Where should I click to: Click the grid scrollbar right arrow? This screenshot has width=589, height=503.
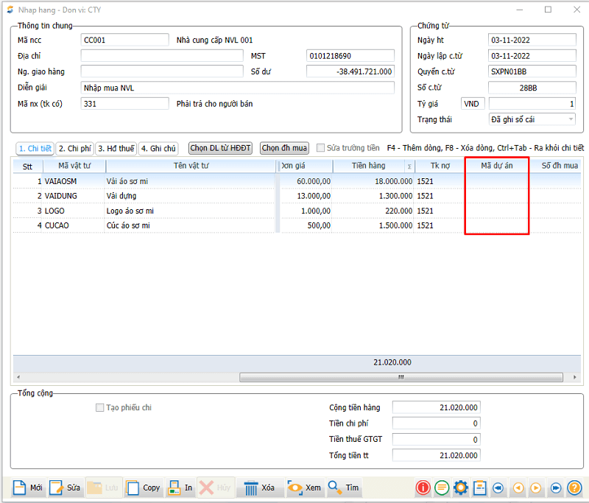[x=575, y=377]
